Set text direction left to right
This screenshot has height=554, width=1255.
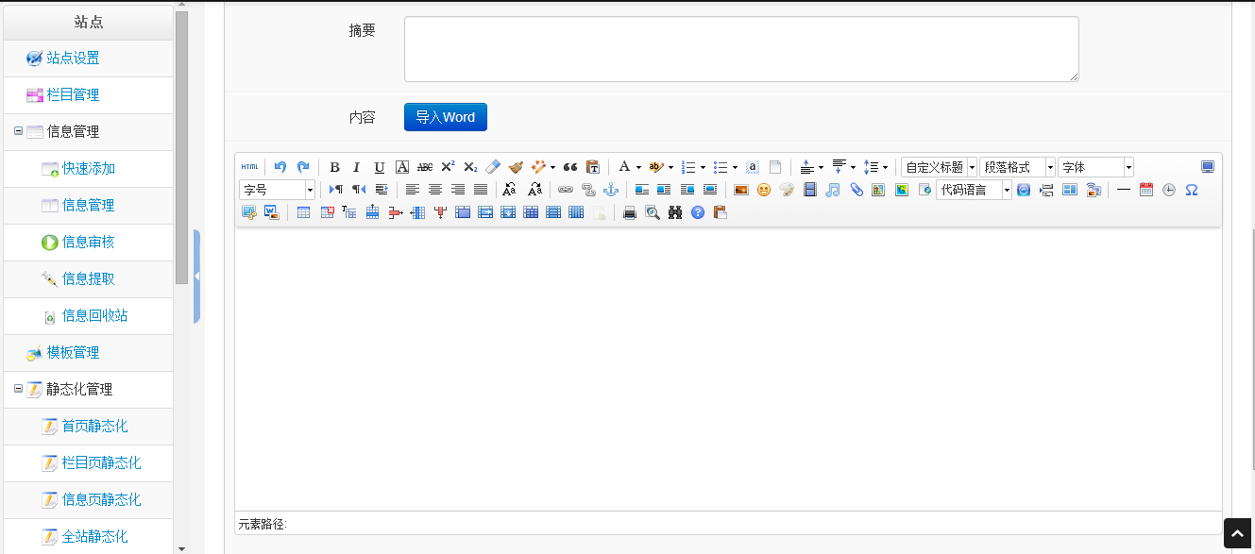click(x=335, y=190)
